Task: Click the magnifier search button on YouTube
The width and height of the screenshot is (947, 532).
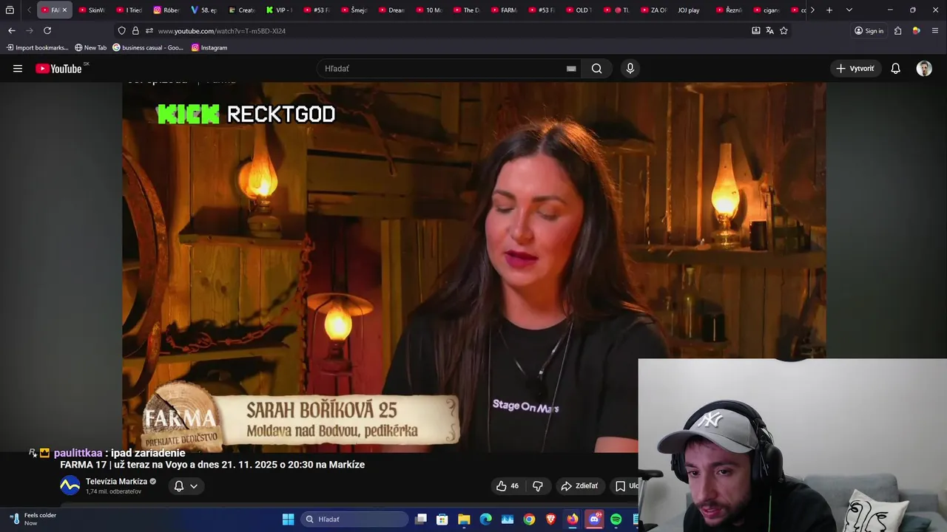Action: click(x=597, y=69)
